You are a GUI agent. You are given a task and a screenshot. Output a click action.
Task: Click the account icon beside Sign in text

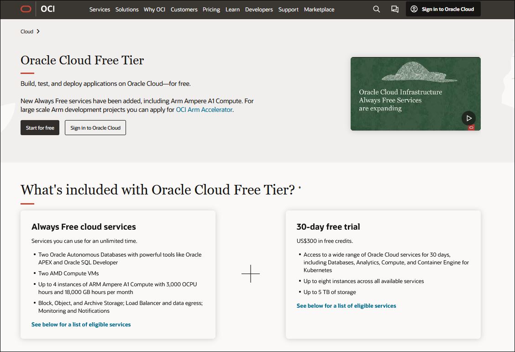(415, 9)
